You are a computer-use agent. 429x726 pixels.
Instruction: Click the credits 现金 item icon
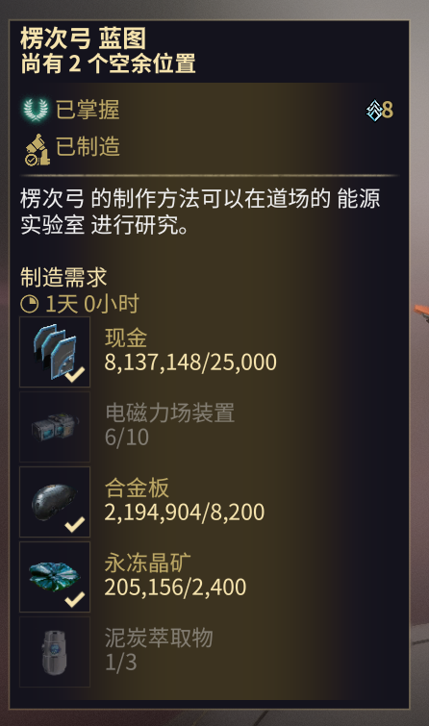55,352
